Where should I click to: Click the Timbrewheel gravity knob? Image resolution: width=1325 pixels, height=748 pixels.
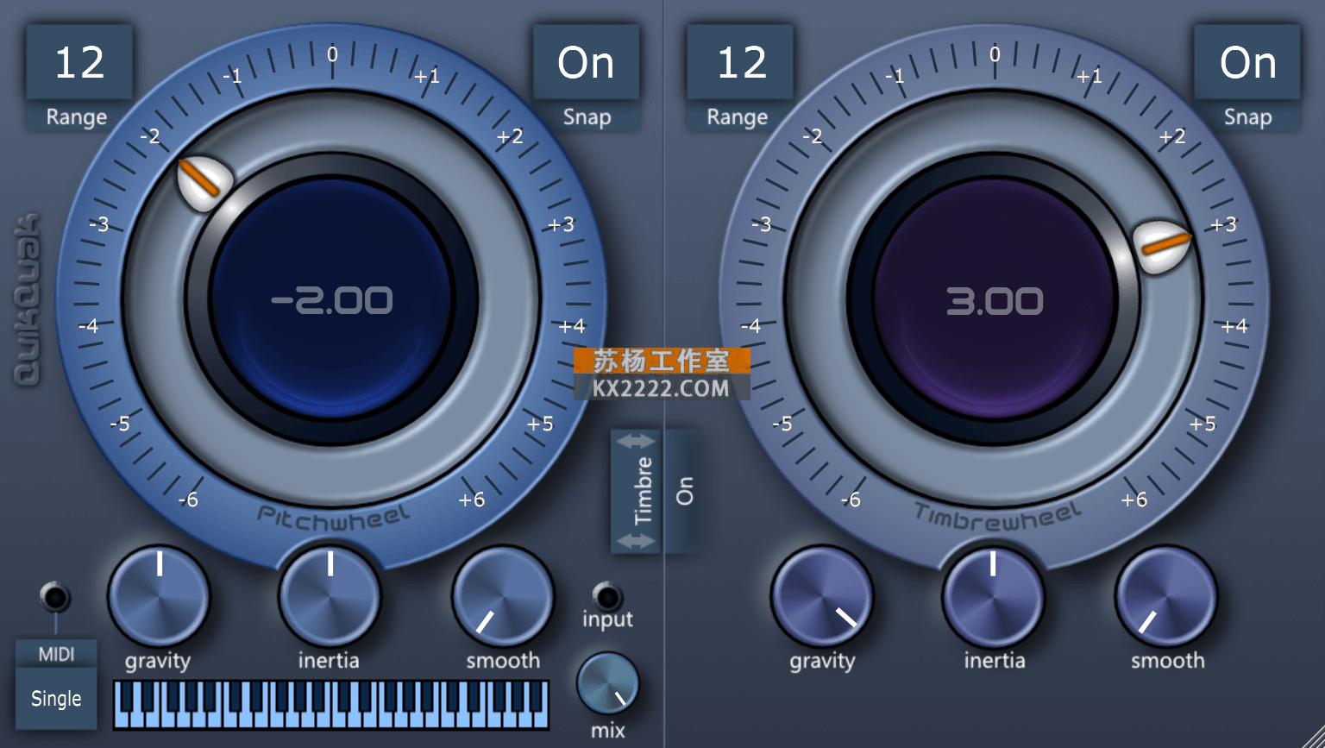click(821, 596)
